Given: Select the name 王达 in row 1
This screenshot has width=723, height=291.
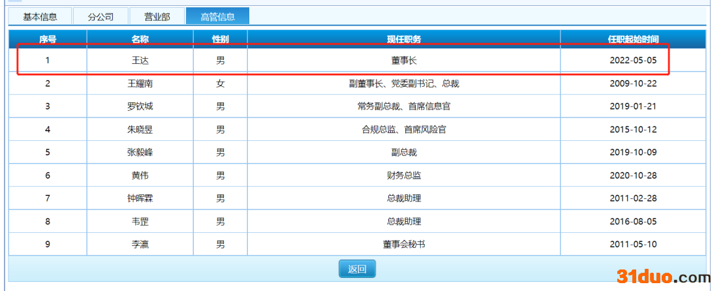Looking at the screenshot, I should (140, 61).
